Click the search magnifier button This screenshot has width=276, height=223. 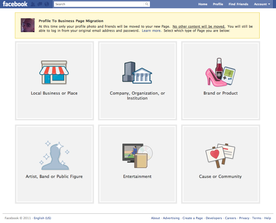tap(147, 4)
